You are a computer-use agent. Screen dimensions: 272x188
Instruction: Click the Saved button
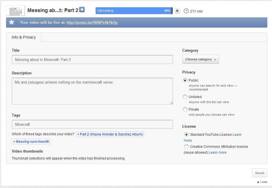(259, 173)
